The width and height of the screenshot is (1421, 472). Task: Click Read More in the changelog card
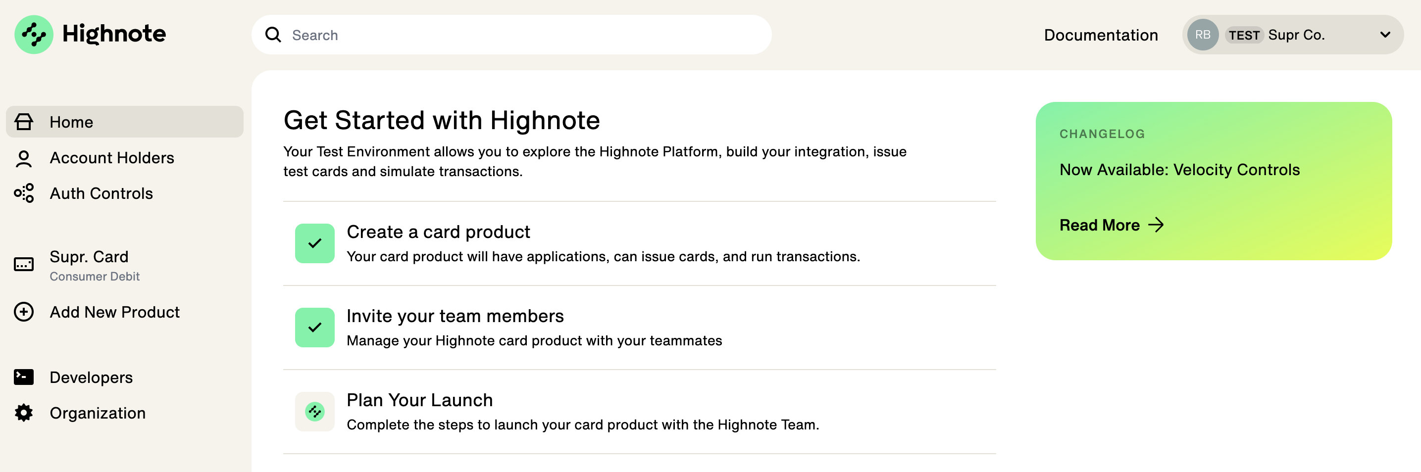pos(1112,225)
